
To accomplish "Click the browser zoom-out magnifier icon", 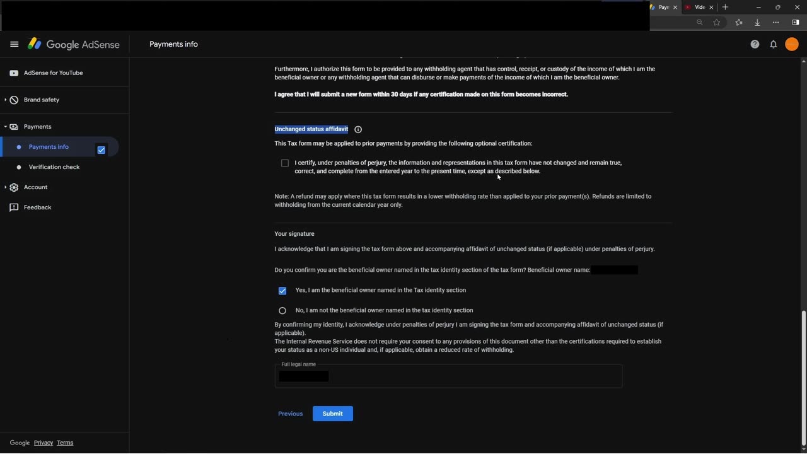I will [699, 23].
